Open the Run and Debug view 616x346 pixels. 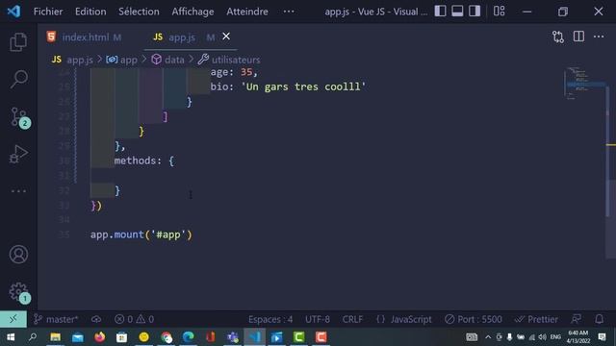pos(18,154)
